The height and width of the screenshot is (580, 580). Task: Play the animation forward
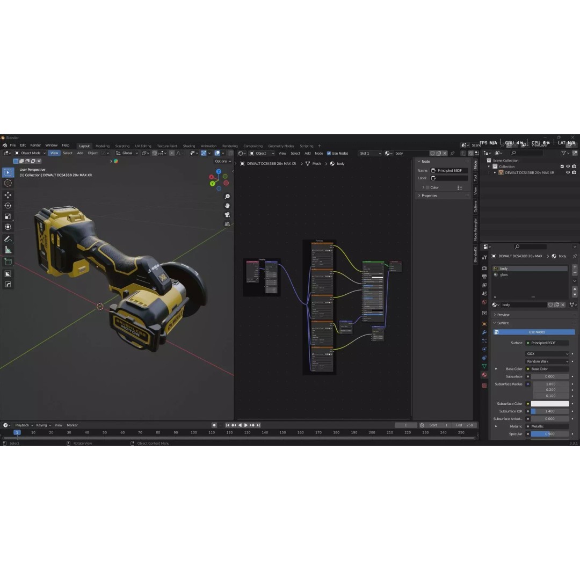point(246,425)
